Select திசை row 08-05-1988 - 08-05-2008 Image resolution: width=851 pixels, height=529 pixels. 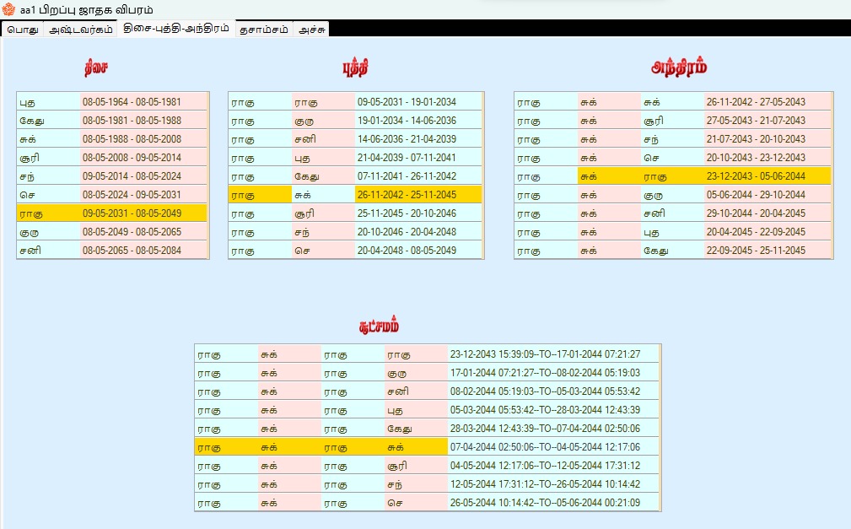[112, 139]
